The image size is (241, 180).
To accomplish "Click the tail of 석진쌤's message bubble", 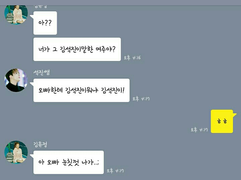I will click(32, 84).
